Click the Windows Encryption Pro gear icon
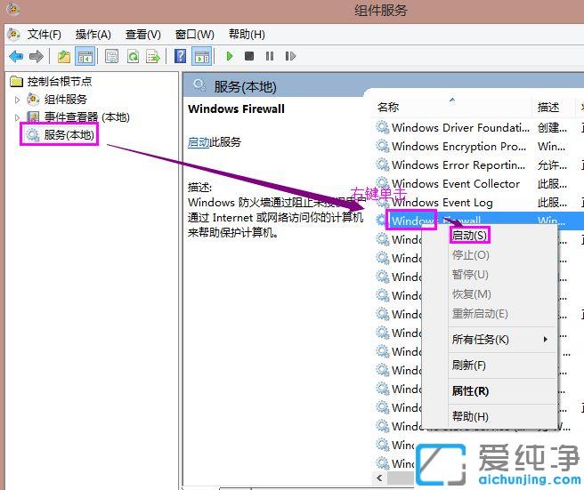The height and width of the screenshot is (490, 584). coord(383,146)
